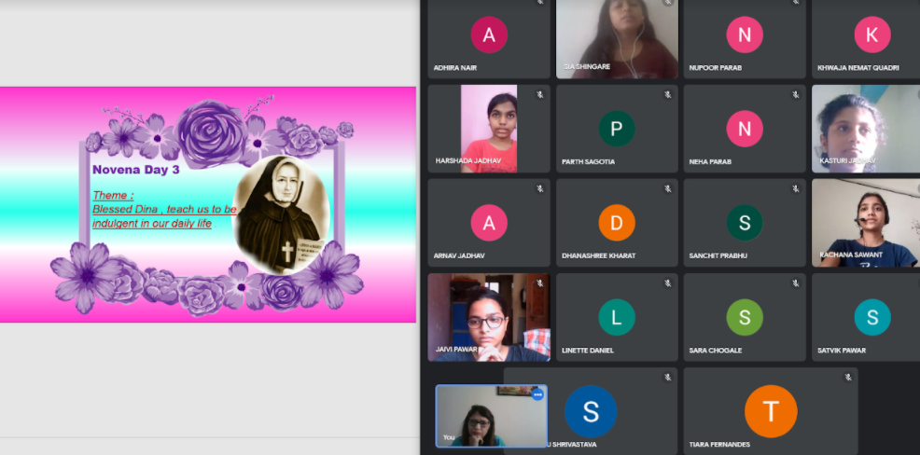Click muted mic icon on Neha Parab tile
The height and width of the screenshot is (455, 920).
795,95
